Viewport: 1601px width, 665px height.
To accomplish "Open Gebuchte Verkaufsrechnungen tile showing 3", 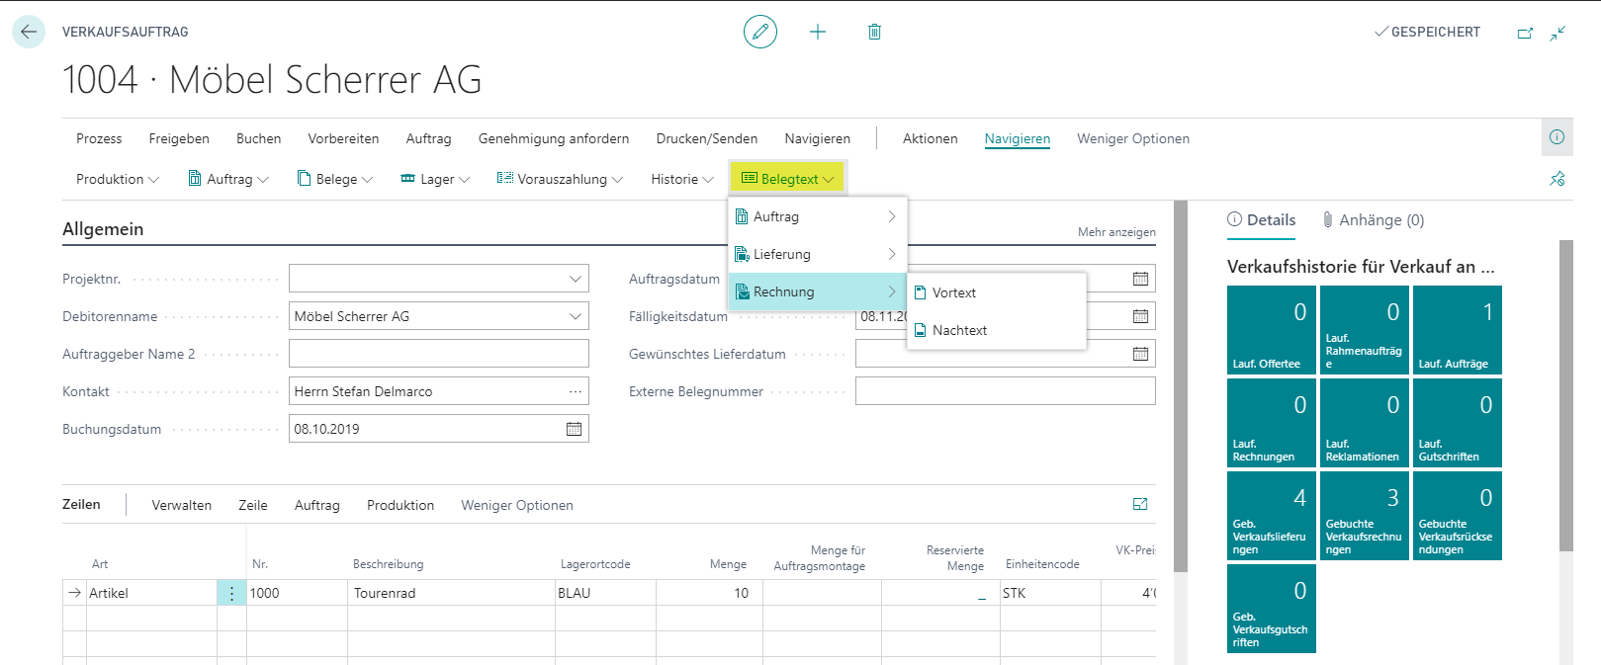I will coord(1365,516).
